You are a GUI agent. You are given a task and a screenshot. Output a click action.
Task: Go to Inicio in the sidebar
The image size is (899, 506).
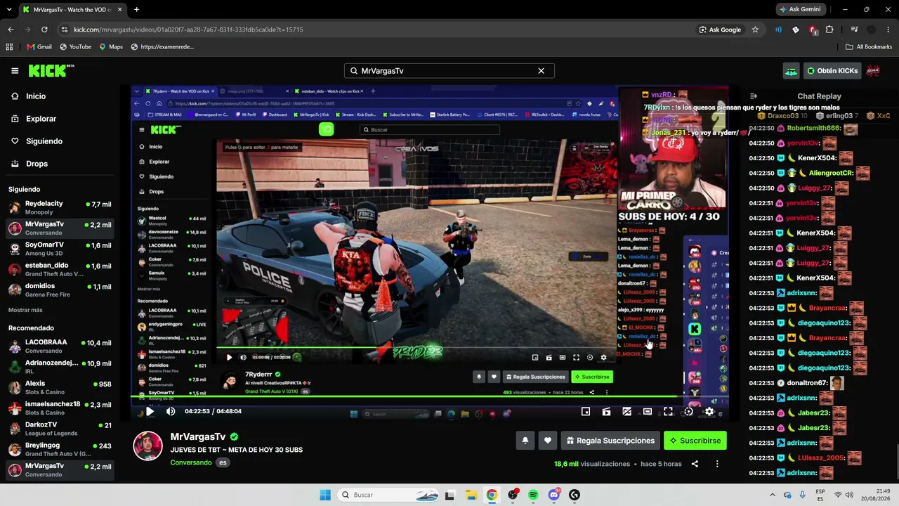point(36,96)
